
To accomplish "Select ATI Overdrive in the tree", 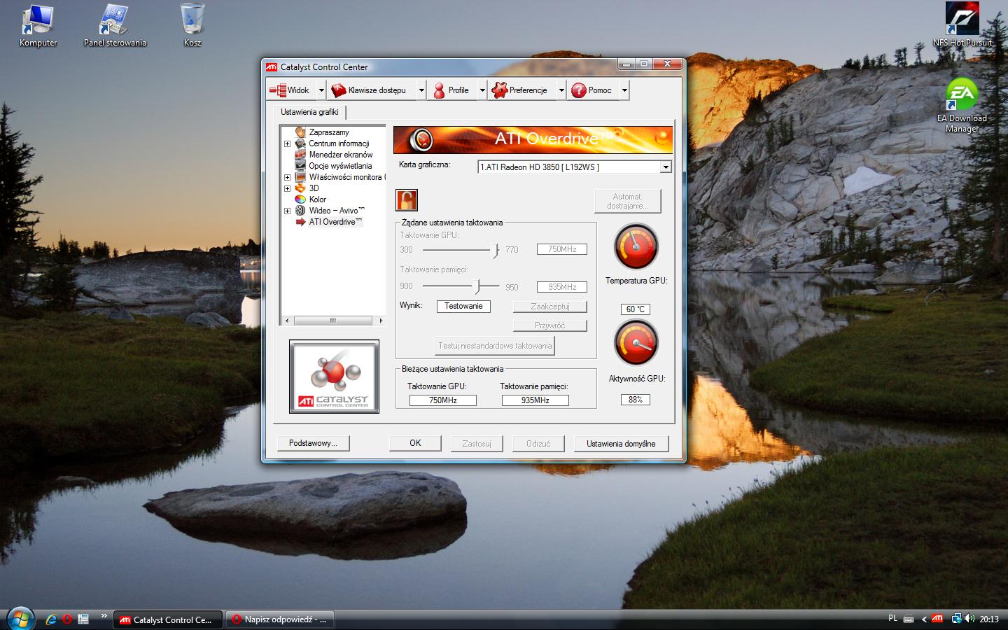I will pos(335,222).
